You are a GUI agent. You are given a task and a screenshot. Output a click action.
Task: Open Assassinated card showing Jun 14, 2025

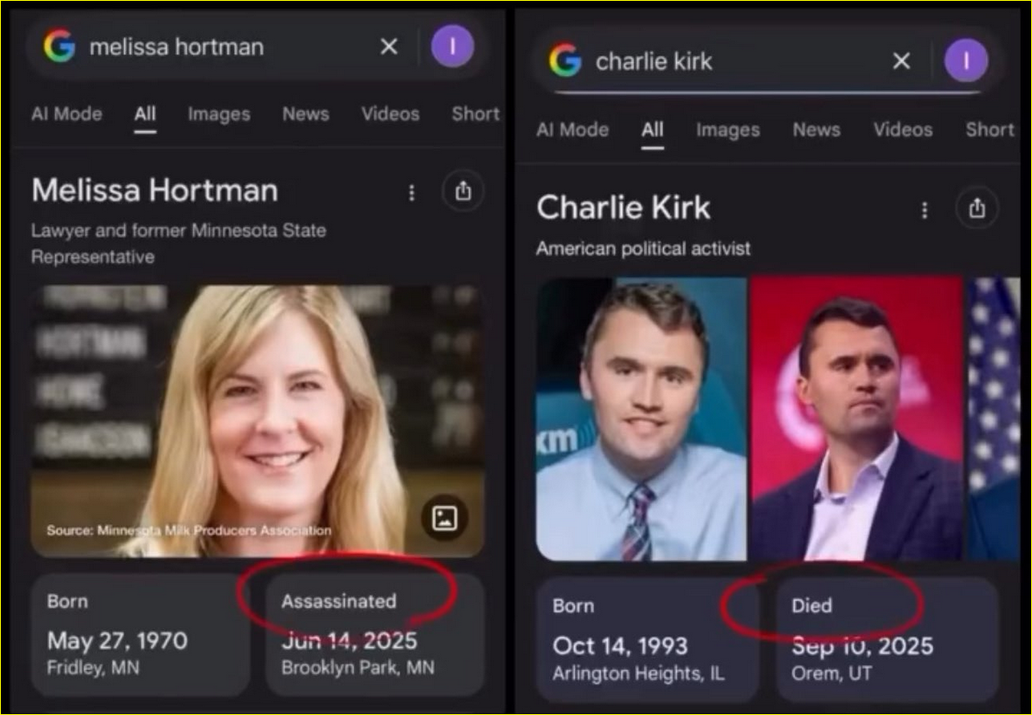[x=375, y=635]
